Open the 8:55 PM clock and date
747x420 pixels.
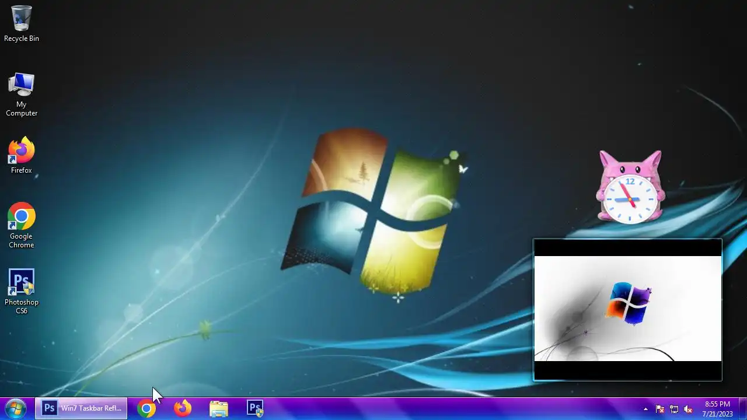[x=717, y=409]
